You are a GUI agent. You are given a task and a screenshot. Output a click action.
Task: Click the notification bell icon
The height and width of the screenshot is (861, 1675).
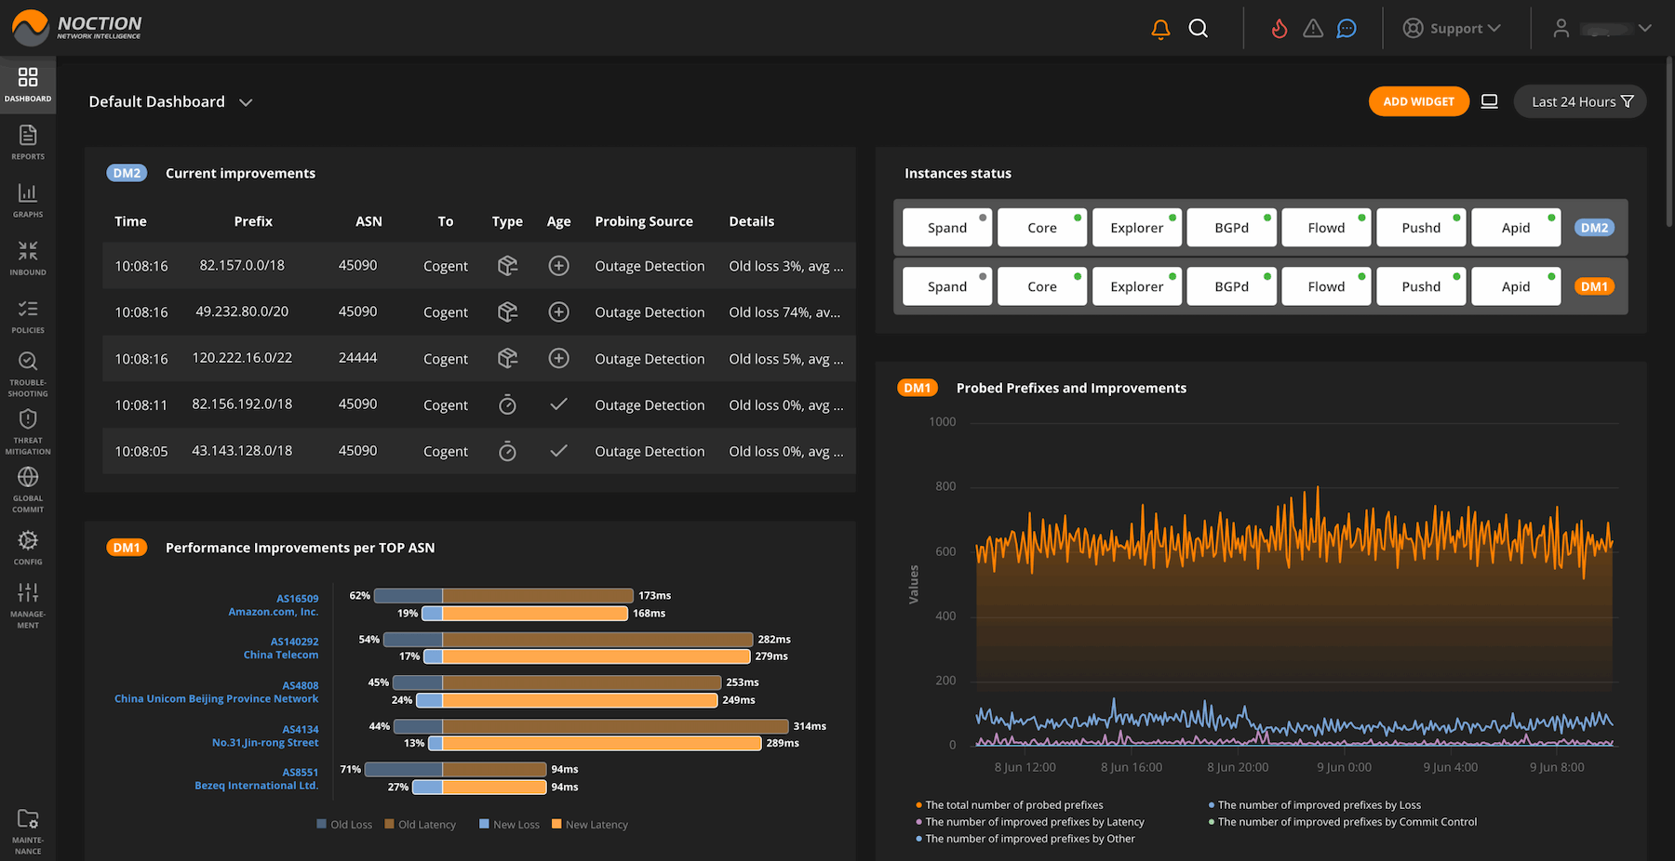1160,29
